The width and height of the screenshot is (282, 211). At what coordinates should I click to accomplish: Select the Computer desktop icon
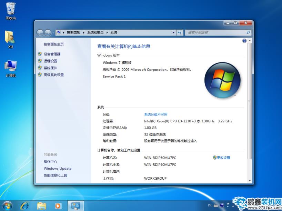[11, 69]
